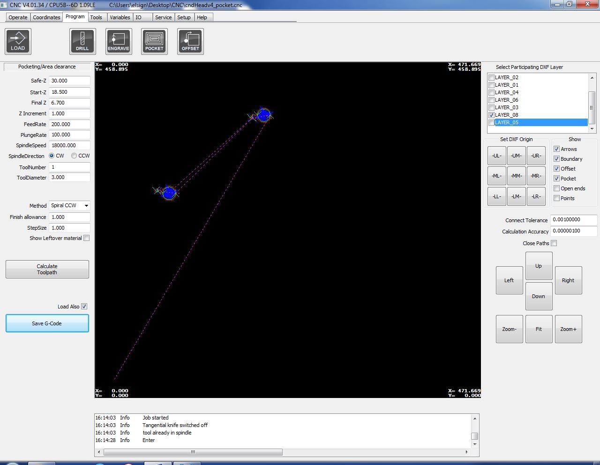Set DXF origin to lower left (-LL-)
This screenshot has height=465, width=600.
[497, 196]
